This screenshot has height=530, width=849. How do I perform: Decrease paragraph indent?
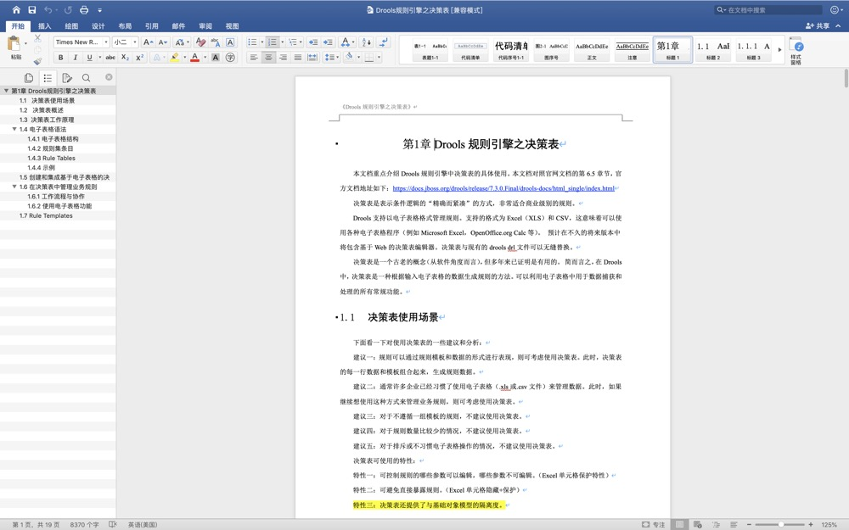point(313,42)
